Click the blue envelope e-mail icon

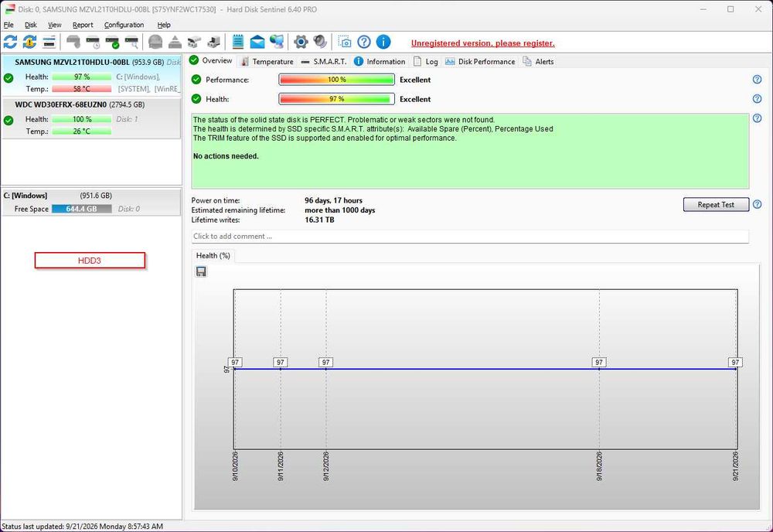click(257, 42)
